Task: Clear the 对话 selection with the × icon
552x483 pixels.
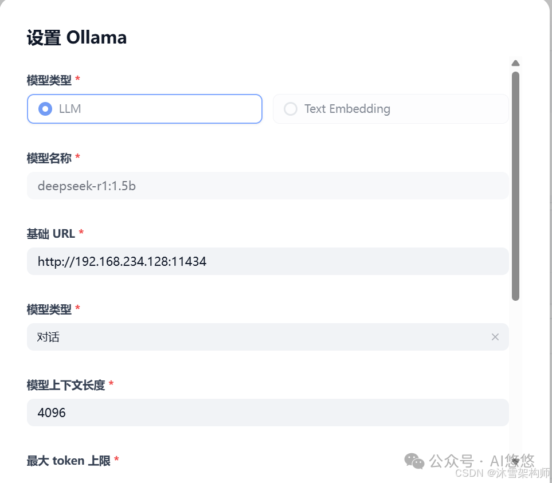Action: [495, 337]
